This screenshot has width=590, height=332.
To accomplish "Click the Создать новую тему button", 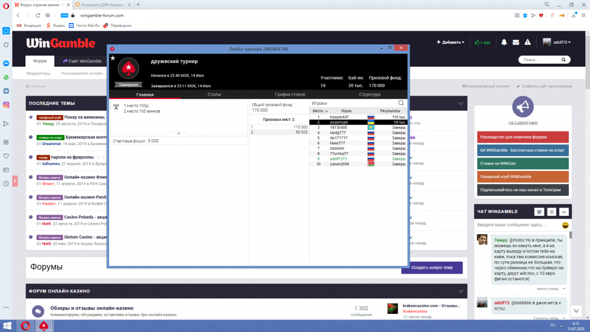I will click(x=432, y=268).
